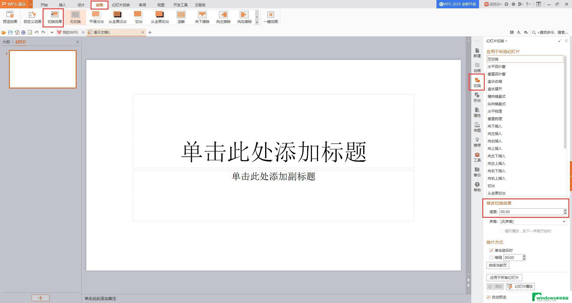Screen dimensions: 572x303
Task: Click the 应用于所有幻灯片 button
Action: (504, 277)
